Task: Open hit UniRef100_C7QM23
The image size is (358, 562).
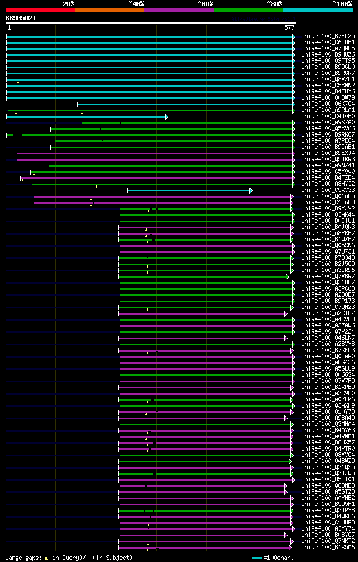Action: 328,307
